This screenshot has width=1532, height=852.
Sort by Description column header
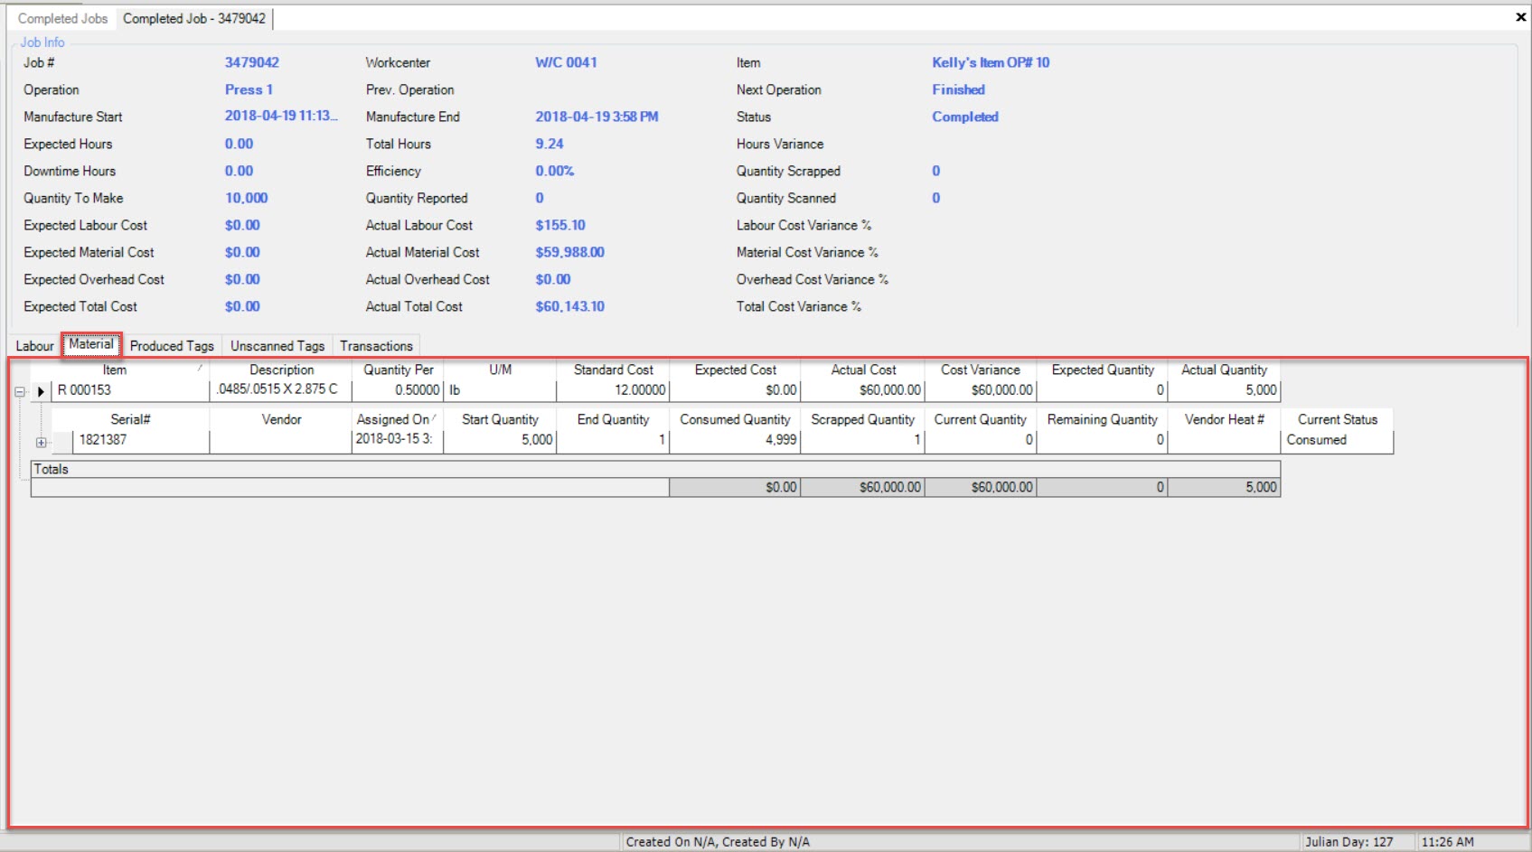pos(281,370)
